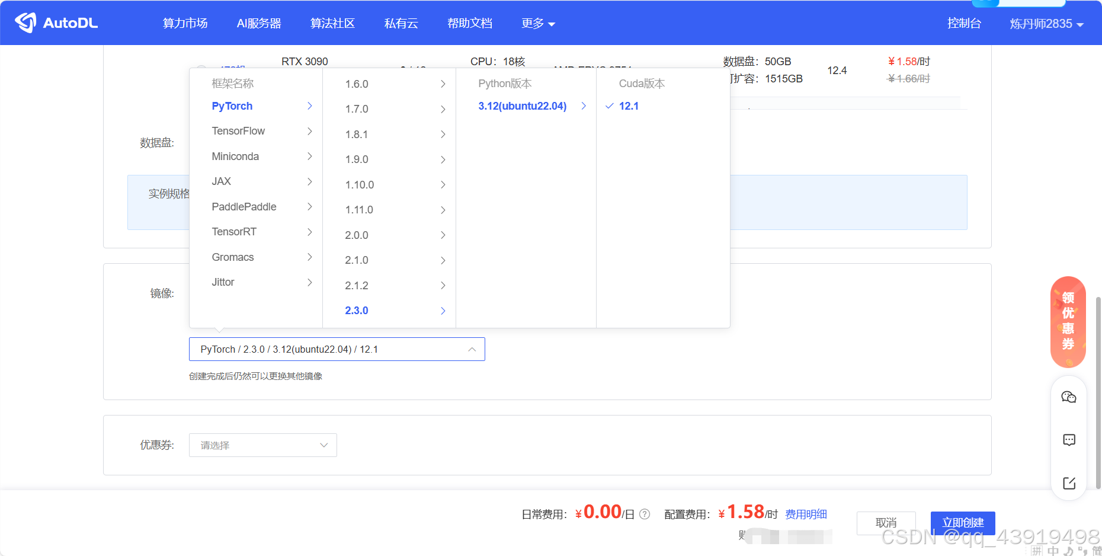Screen dimensions: 1102x556
Task: Choose PyTorch version 1.7.0
Action: point(389,109)
